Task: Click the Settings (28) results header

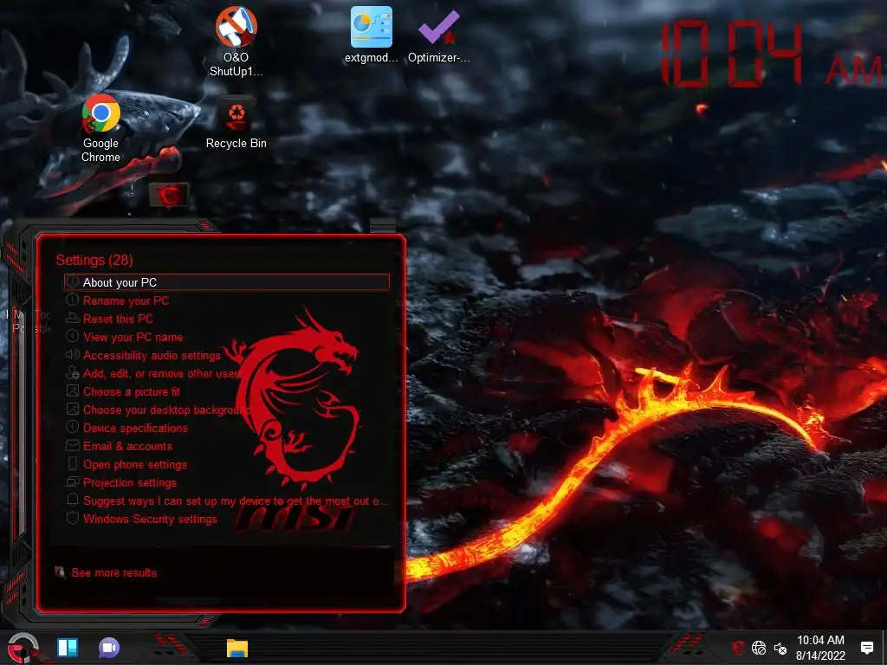Action: click(x=94, y=260)
